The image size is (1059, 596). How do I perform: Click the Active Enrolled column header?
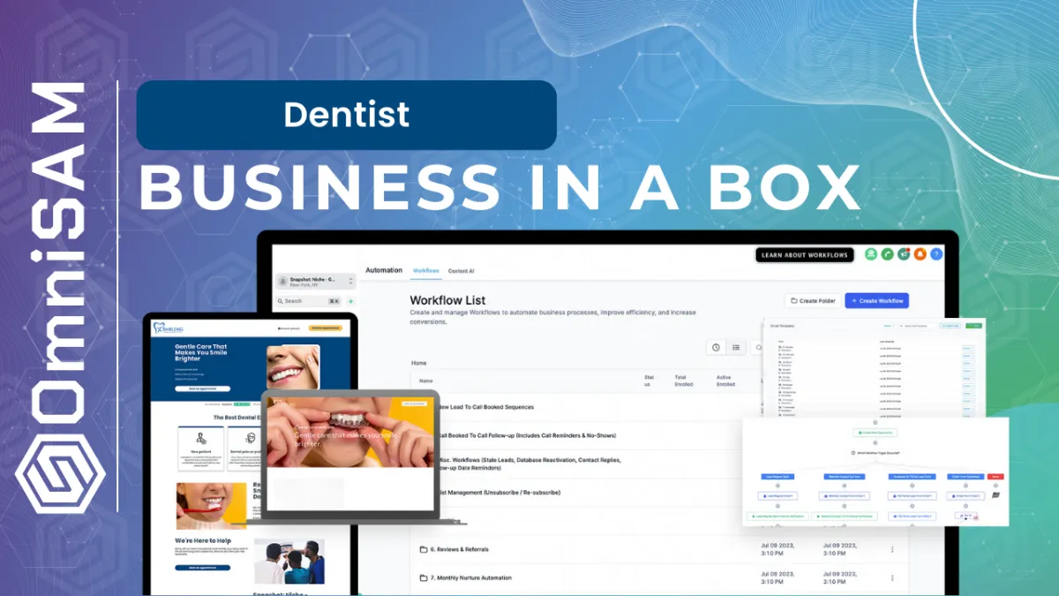(725, 381)
